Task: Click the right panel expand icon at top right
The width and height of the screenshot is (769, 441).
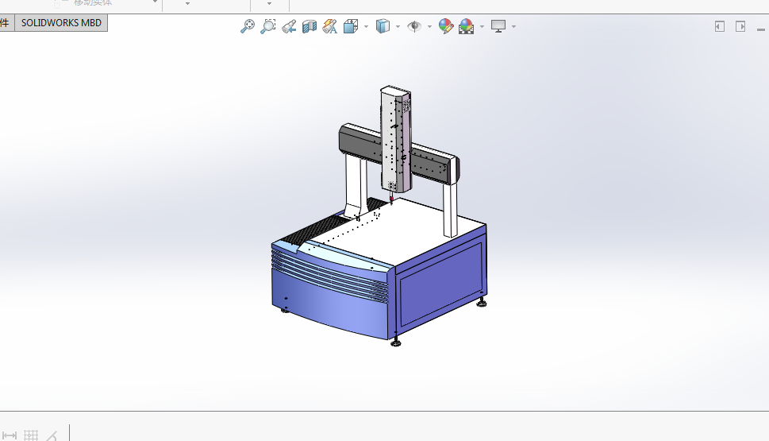Action: [740, 26]
